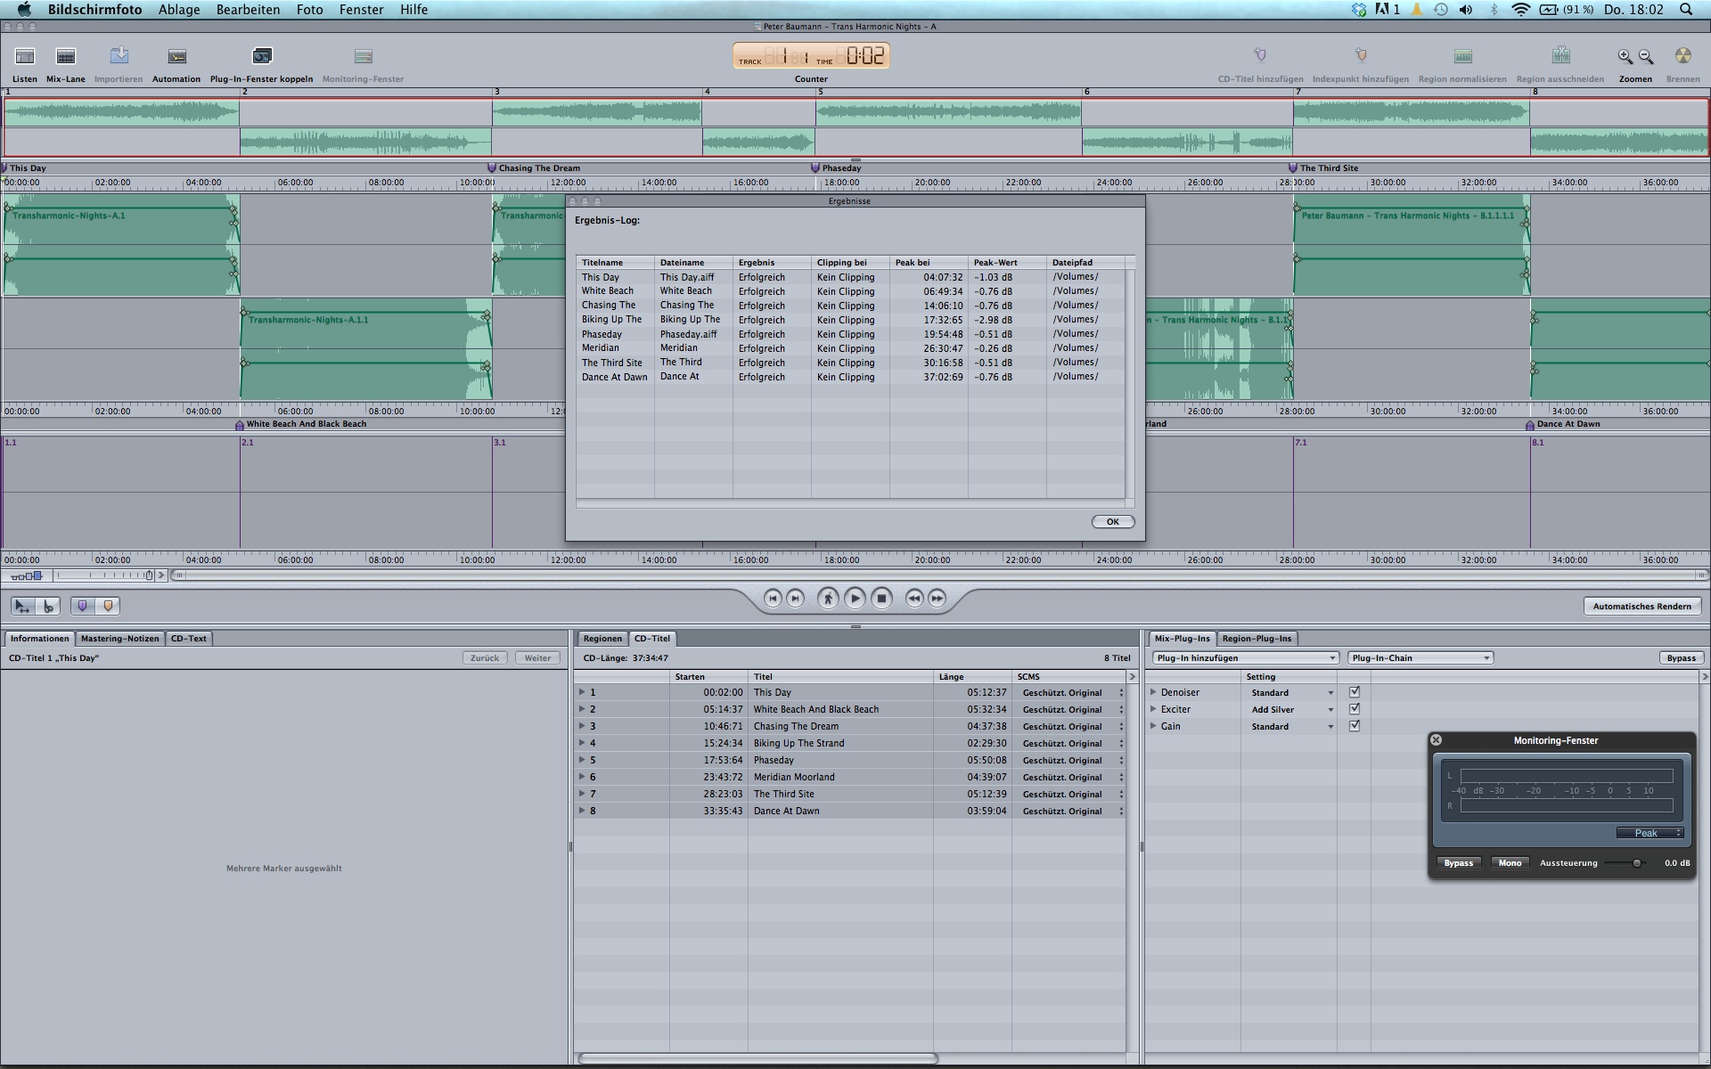The image size is (1711, 1069).
Task: Click the Brennen burn disc icon
Action: pos(1682,57)
